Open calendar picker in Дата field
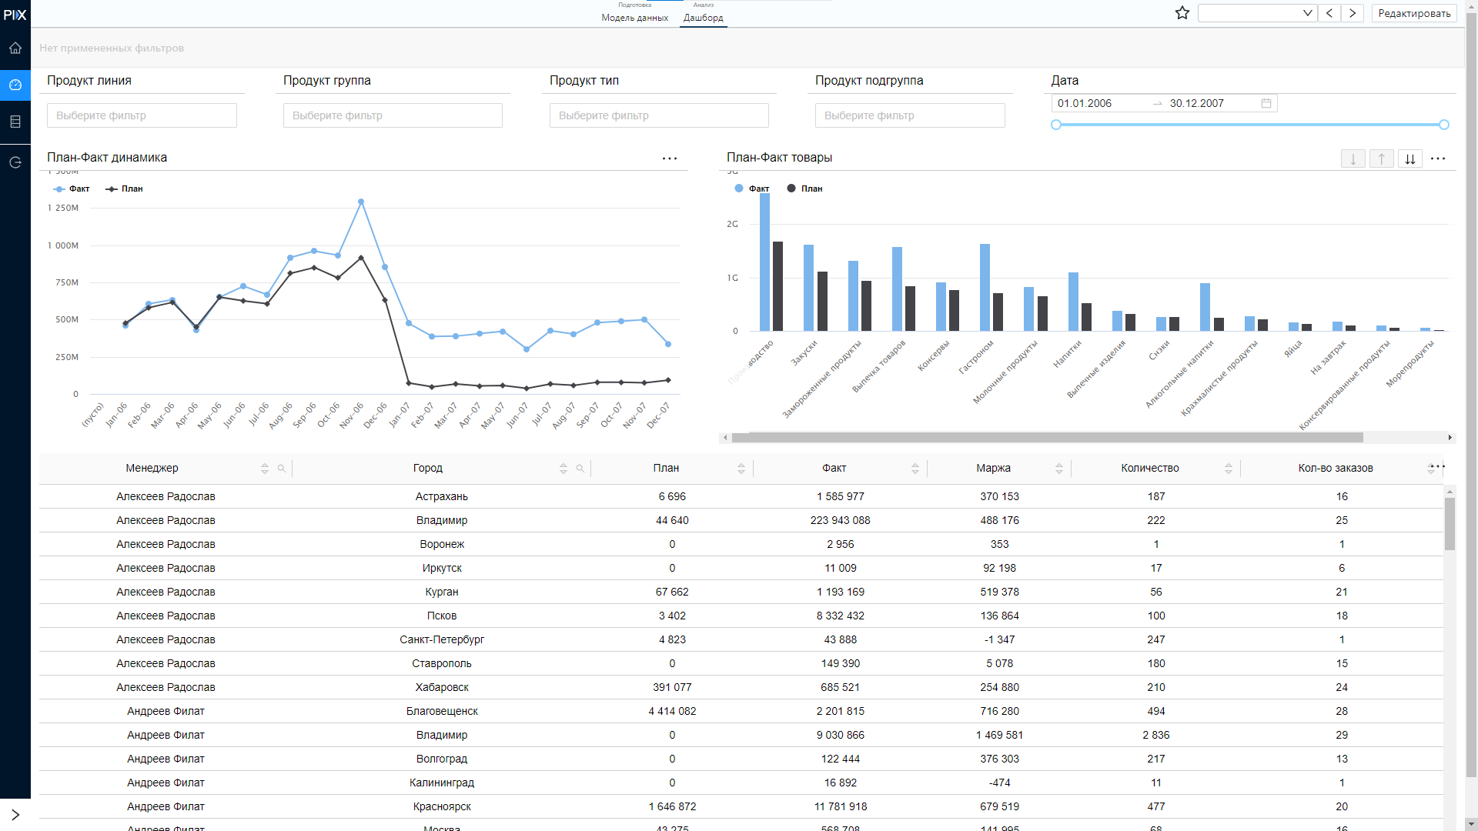This screenshot has width=1478, height=831. tap(1266, 103)
